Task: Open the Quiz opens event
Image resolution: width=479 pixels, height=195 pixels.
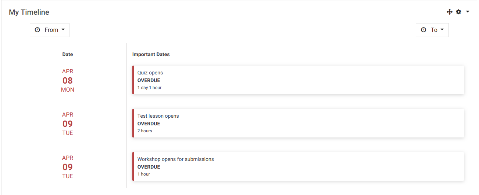Action: click(x=298, y=80)
